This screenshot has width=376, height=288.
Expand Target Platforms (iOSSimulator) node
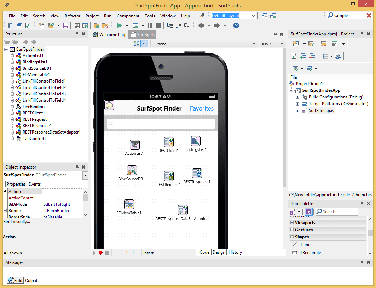[297, 104]
